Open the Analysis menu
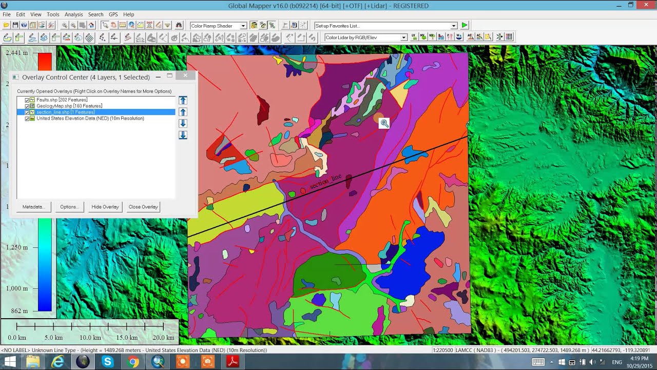The image size is (657, 370). (x=73, y=14)
